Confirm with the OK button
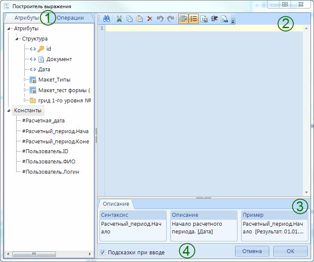This screenshot has height=262, width=314. (x=290, y=251)
